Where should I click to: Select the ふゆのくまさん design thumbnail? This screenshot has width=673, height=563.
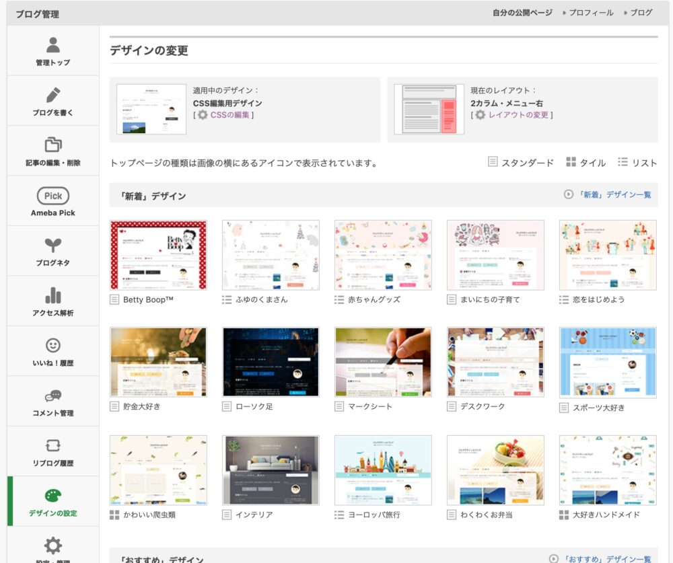271,255
